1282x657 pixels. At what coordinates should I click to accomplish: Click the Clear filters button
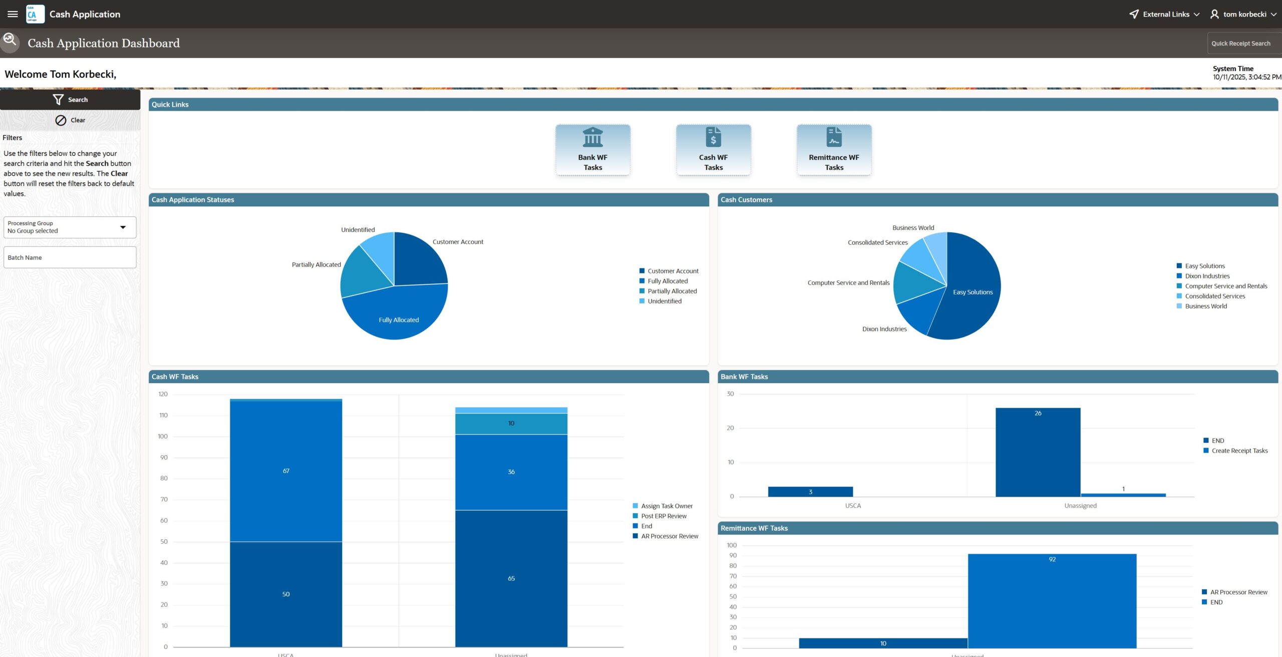coord(70,120)
